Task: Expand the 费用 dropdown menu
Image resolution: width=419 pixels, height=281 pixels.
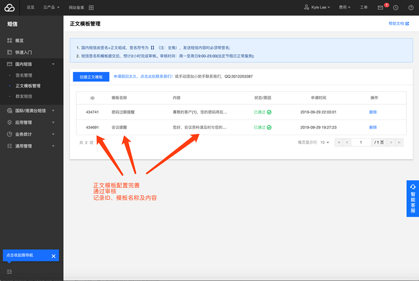Action: pos(344,7)
